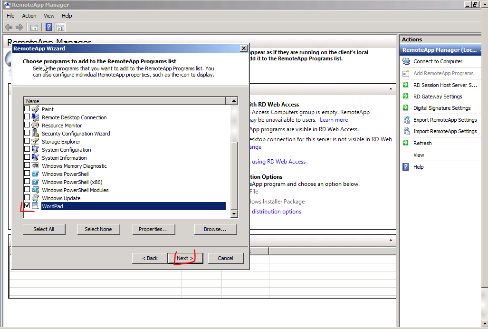Click the Remote Desktop Connection program icon
The height and width of the screenshot is (329, 488).
[35, 117]
